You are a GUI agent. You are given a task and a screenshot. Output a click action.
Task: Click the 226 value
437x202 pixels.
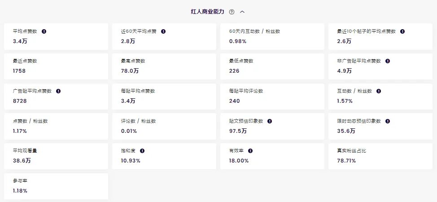coord(234,71)
